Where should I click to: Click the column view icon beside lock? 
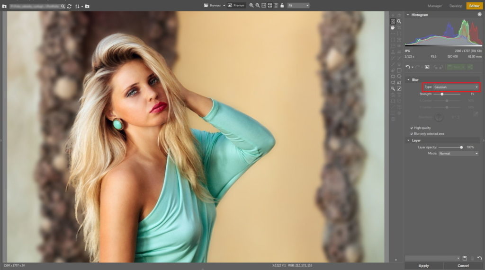pos(276,6)
